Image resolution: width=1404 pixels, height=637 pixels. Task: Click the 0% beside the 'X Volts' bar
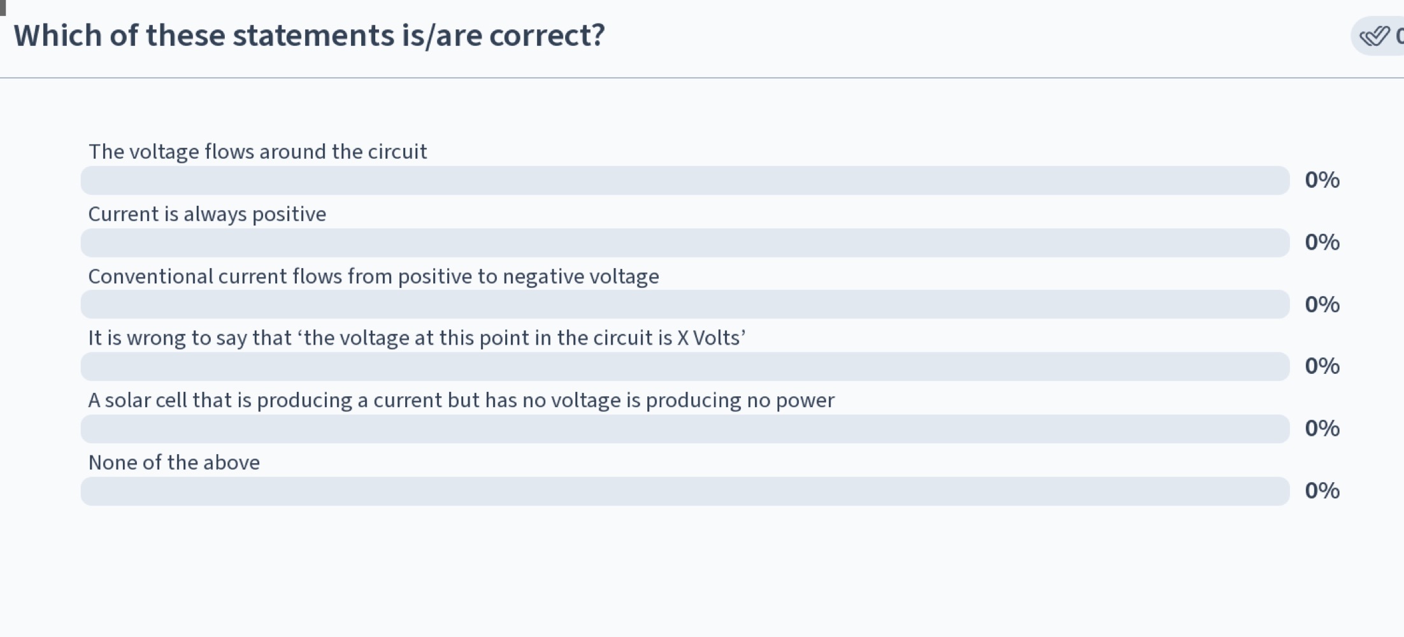point(1322,366)
